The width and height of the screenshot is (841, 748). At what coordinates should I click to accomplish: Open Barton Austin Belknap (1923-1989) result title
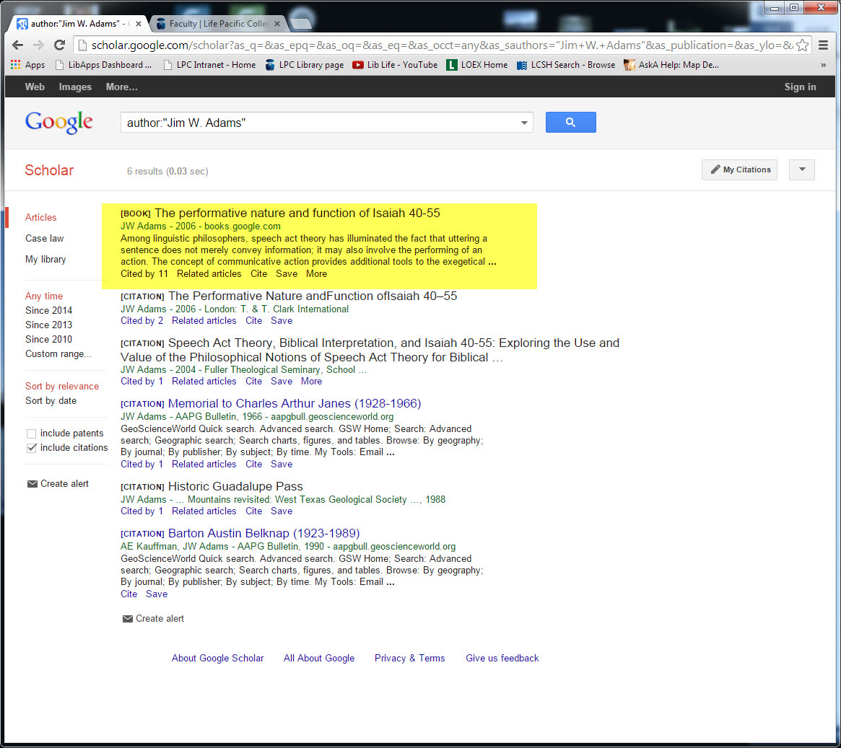pos(264,533)
